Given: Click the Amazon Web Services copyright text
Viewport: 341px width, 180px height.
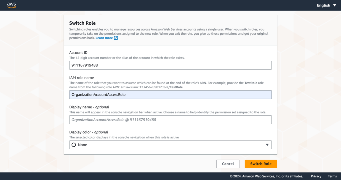Looking at the screenshot, I should click(x=266, y=176).
